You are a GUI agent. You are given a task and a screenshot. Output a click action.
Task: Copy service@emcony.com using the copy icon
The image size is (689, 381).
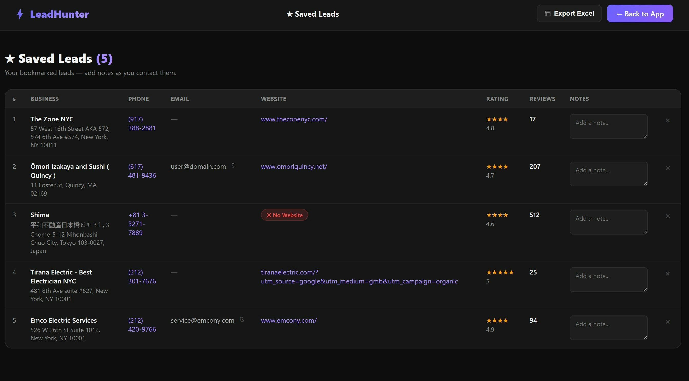(x=242, y=319)
